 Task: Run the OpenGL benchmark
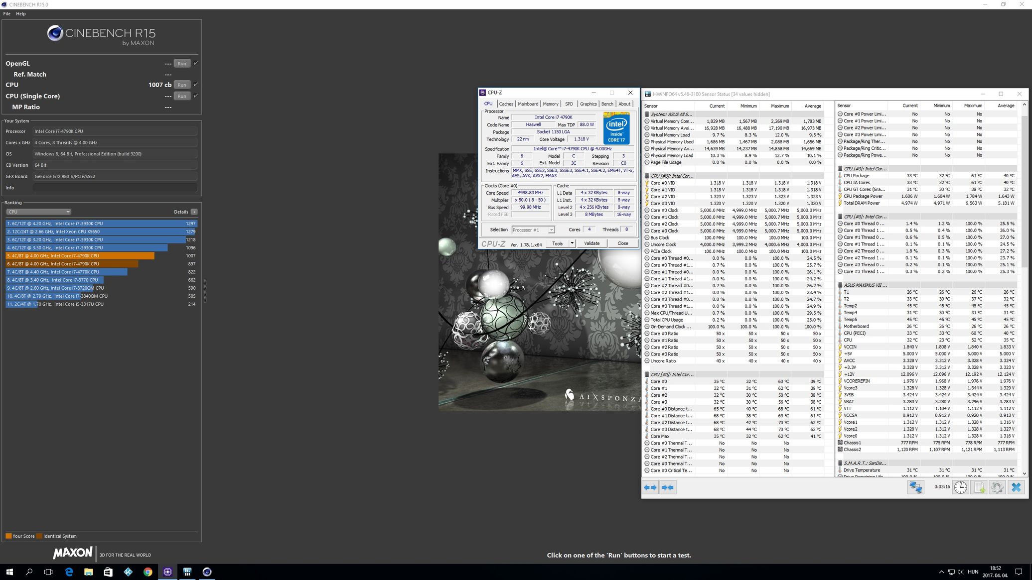coord(182,63)
